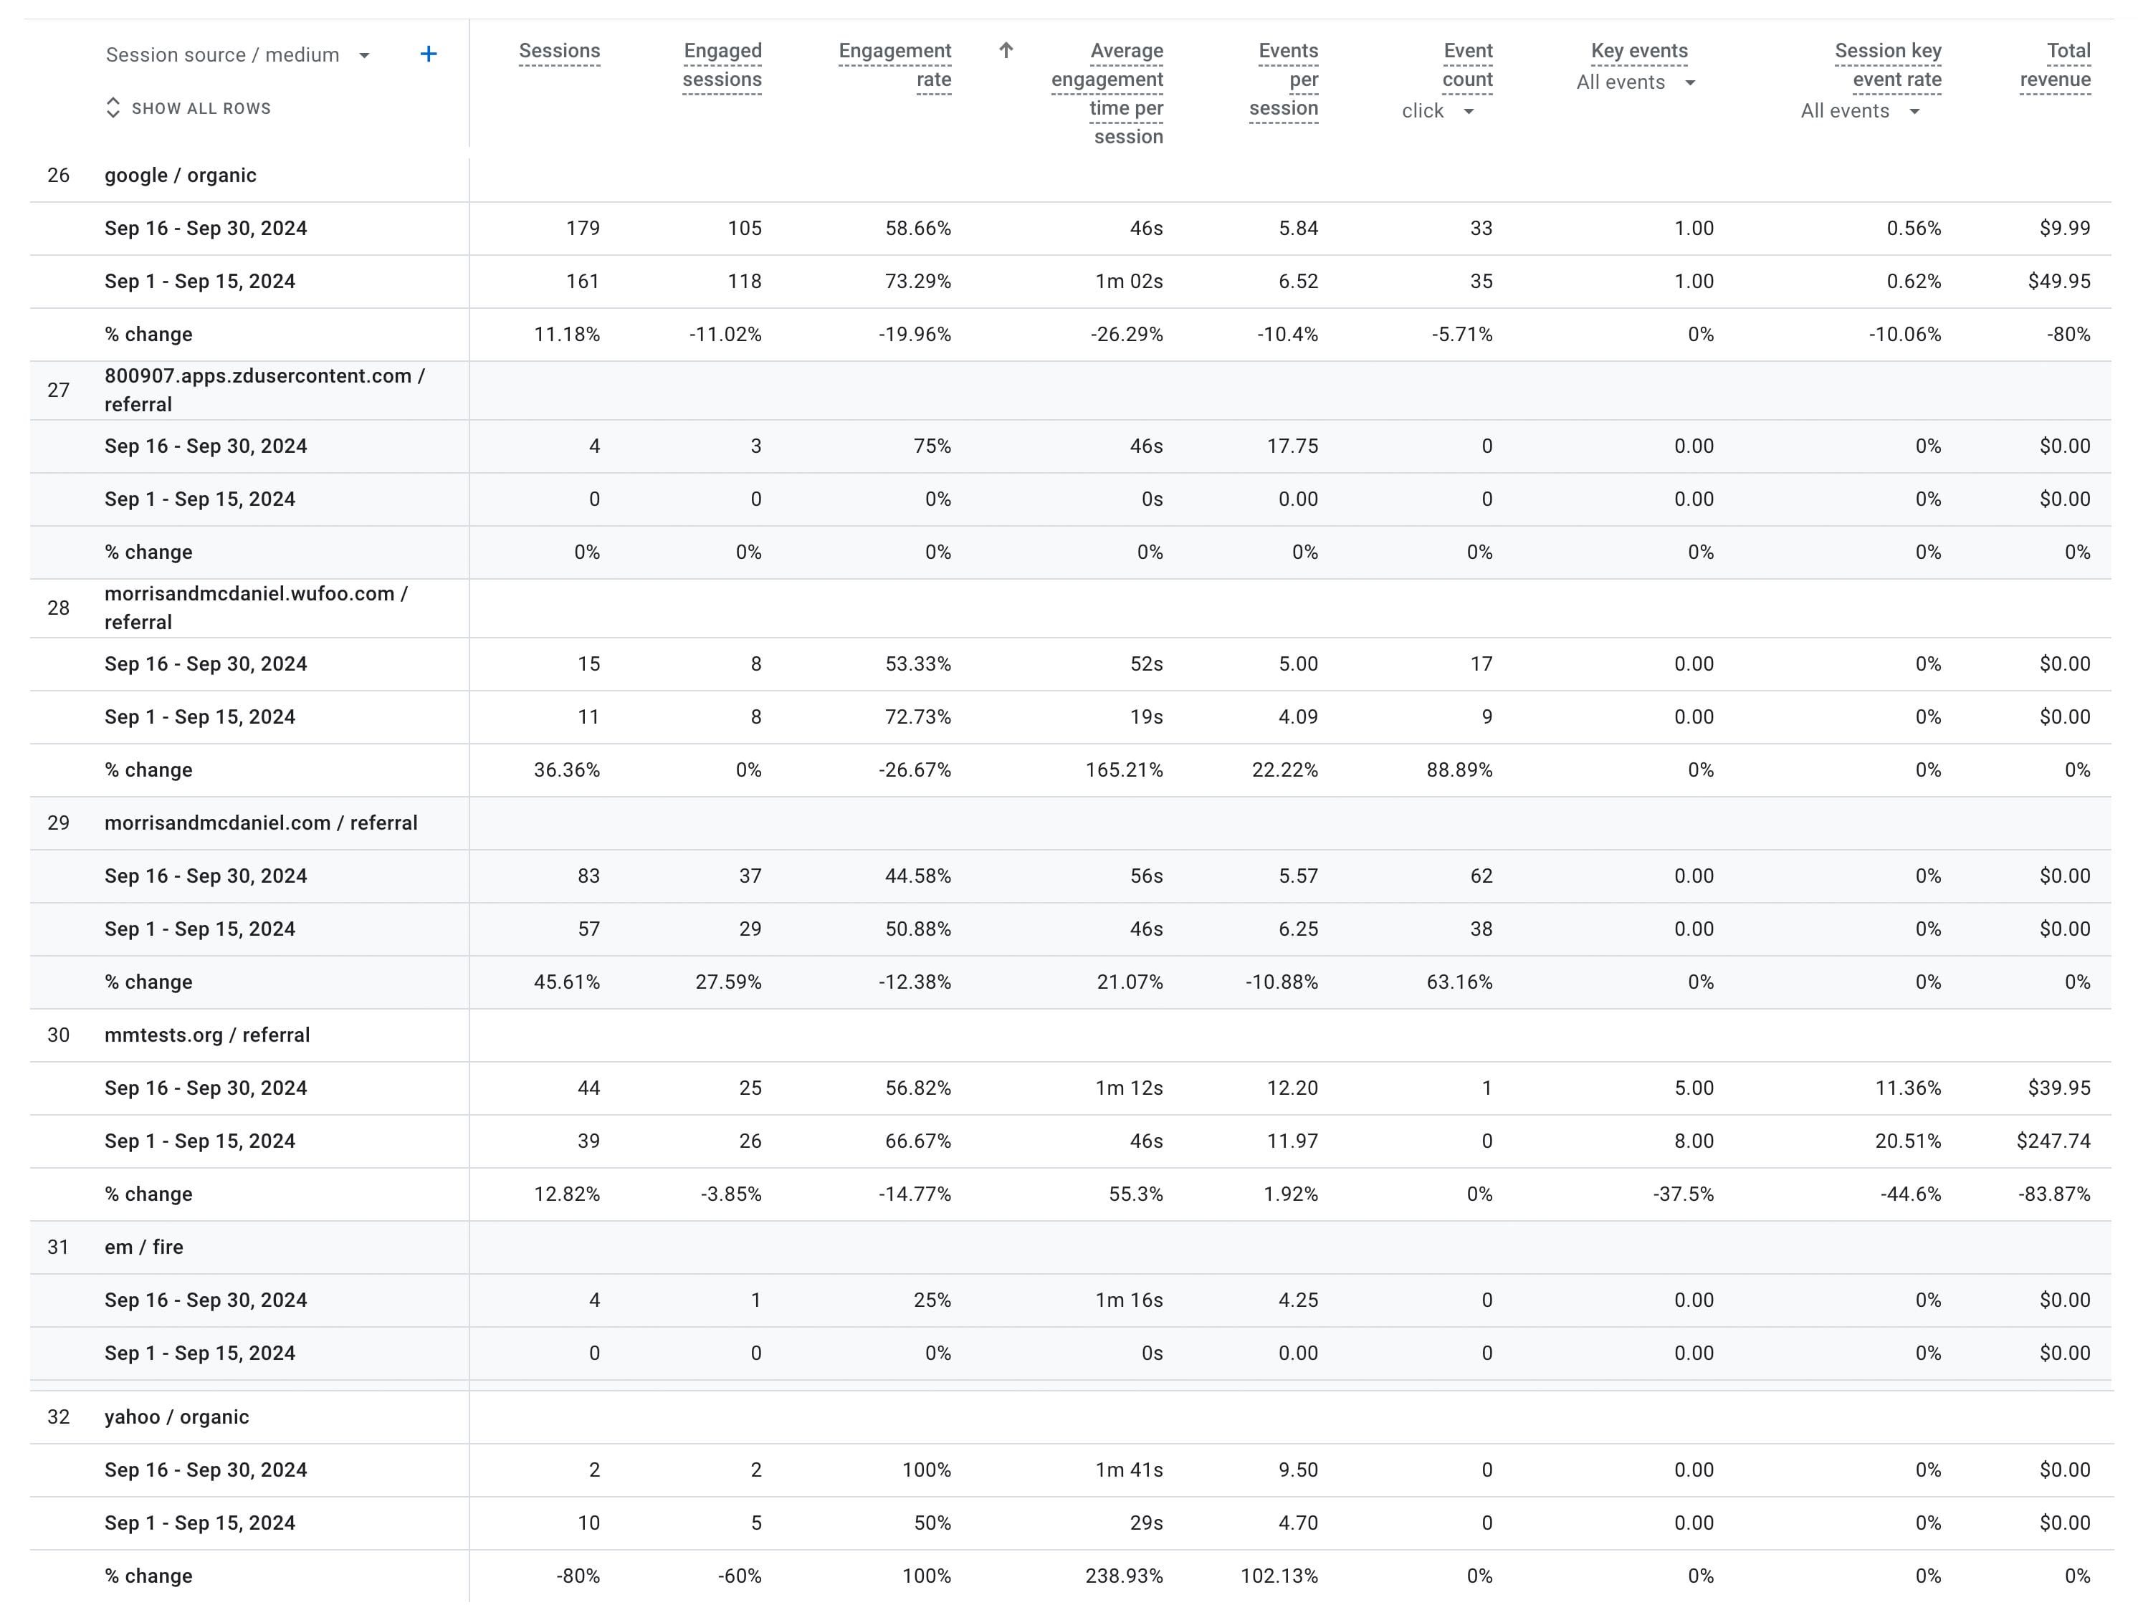Open the Event count click filter dropdown

(x=1468, y=111)
